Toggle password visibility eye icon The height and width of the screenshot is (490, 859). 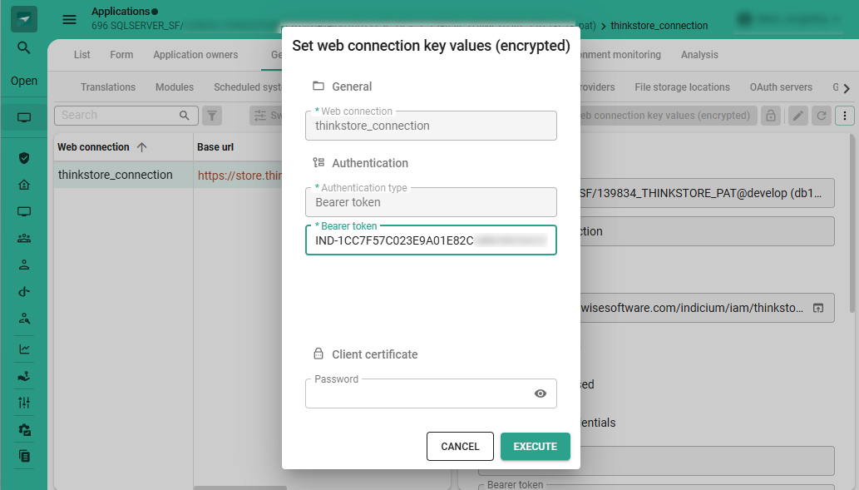541,393
